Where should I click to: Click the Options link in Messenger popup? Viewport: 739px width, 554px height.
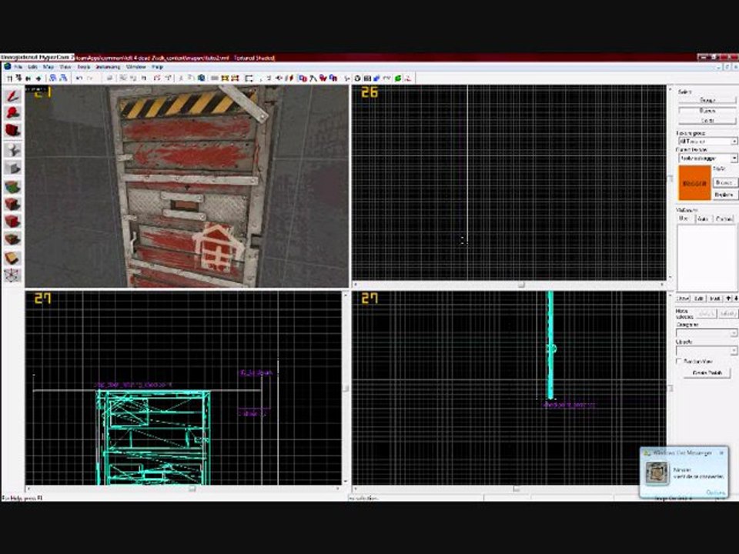tap(715, 492)
